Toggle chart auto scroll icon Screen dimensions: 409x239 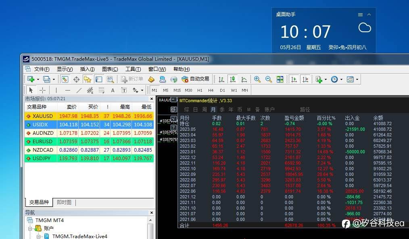click(294, 79)
